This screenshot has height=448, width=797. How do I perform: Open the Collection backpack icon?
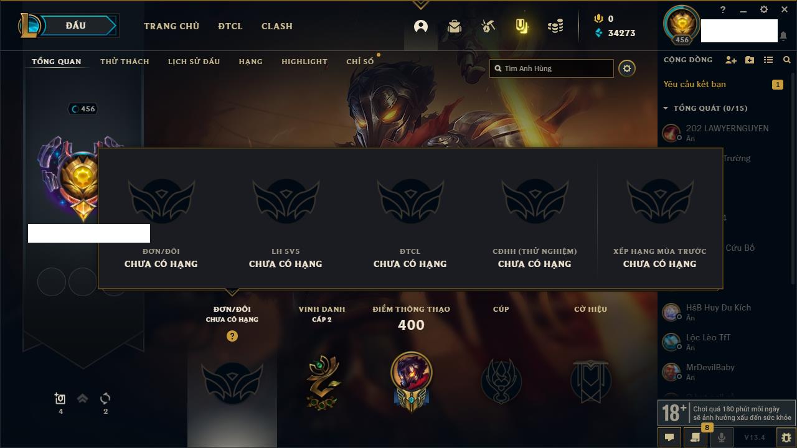click(455, 26)
